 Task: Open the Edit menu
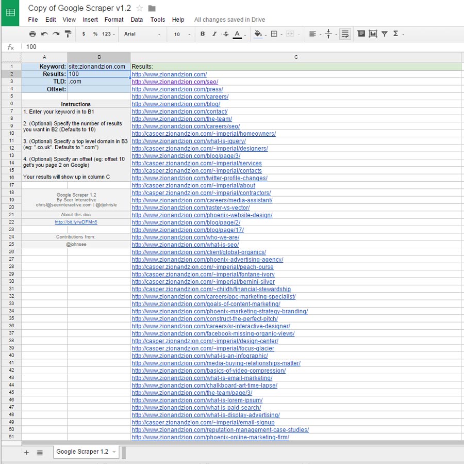(51, 20)
